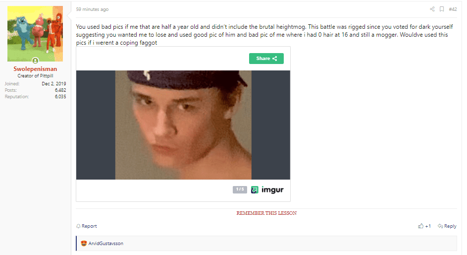
Task: Open the post #42 permalink
Action: click(453, 9)
